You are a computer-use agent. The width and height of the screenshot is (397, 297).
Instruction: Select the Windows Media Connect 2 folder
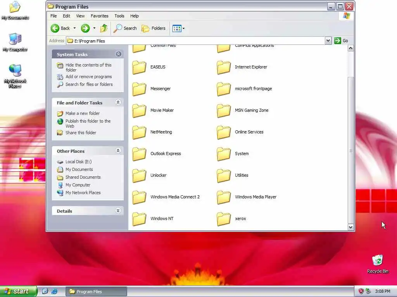click(x=139, y=197)
